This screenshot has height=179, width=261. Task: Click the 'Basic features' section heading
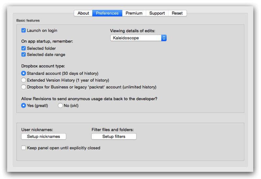point(28,21)
